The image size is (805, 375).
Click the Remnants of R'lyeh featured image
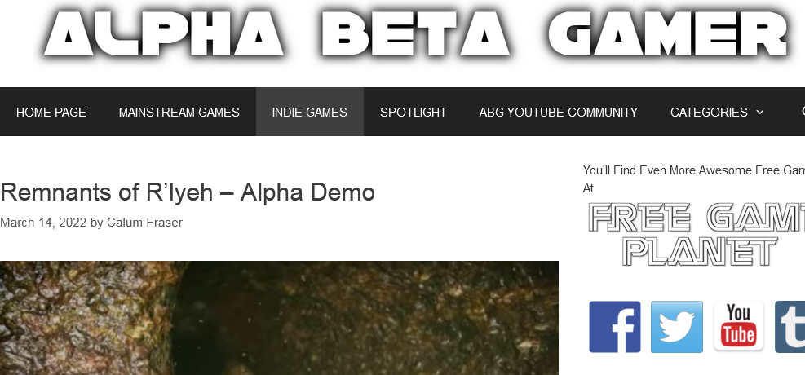[x=279, y=318]
